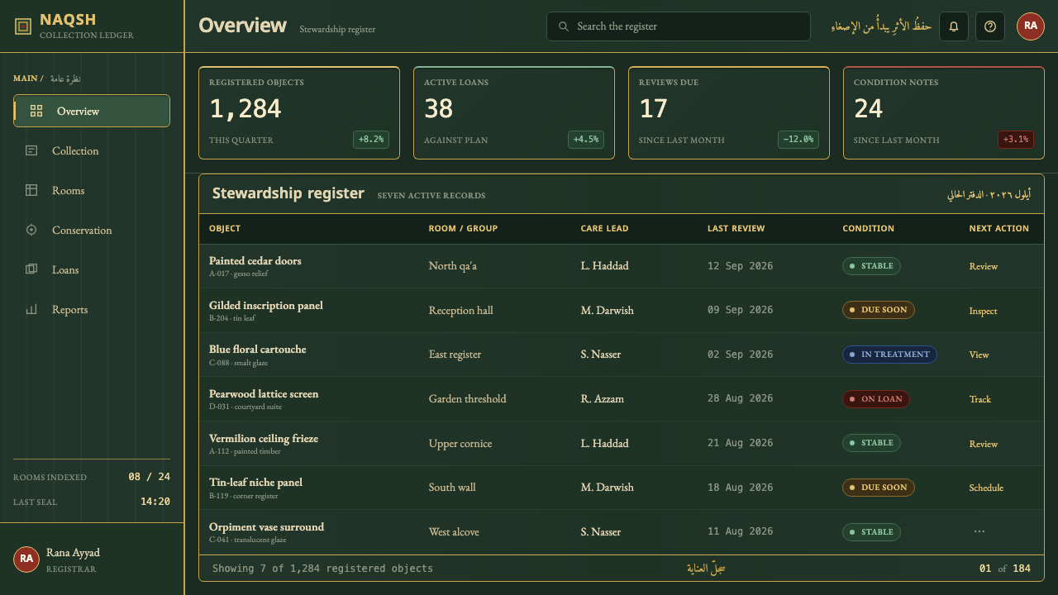
Task: Click the Stable badge for Painted cedar doors
Action: [871, 266]
